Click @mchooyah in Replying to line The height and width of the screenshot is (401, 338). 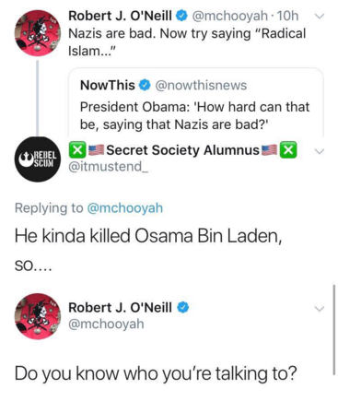(125, 208)
